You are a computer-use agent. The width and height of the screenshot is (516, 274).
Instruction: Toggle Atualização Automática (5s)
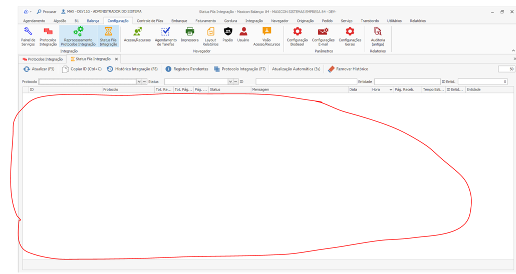296,69
